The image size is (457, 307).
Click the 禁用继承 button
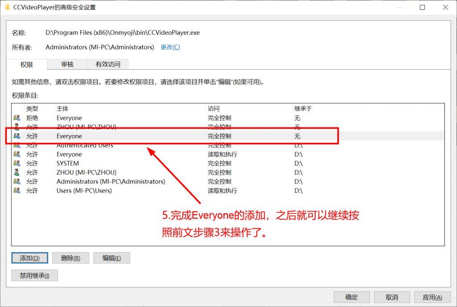34,275
